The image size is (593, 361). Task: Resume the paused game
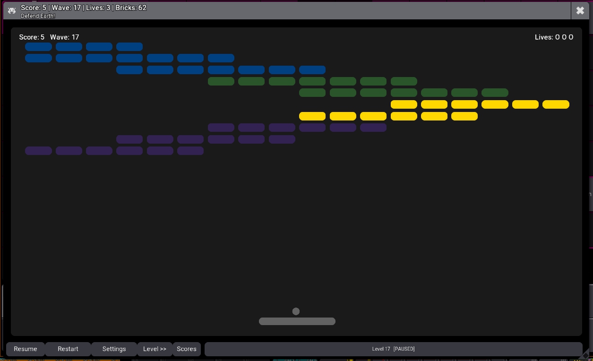26,349
